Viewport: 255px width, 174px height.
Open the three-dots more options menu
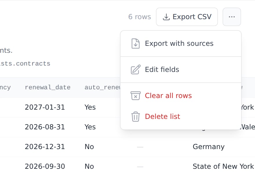(232, 17)
